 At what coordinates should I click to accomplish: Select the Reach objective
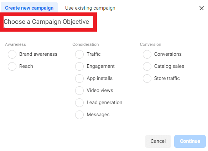12,66
